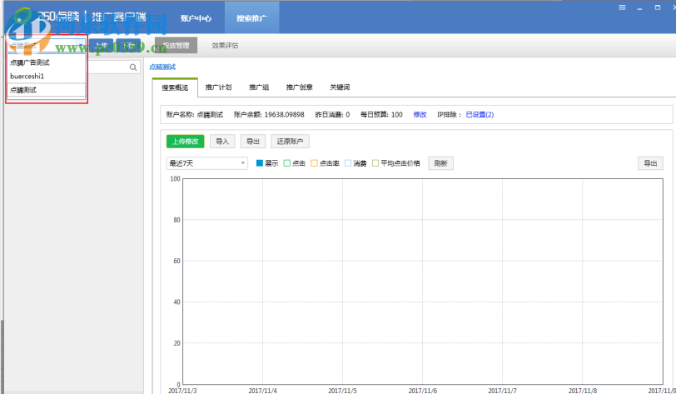
Task: Click the search input field
Action: (107, 67)
